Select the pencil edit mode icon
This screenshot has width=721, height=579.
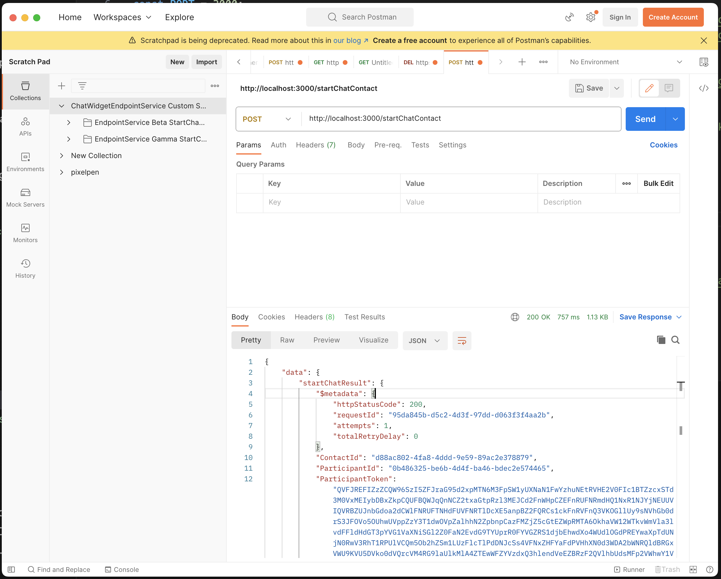(649, 88)
